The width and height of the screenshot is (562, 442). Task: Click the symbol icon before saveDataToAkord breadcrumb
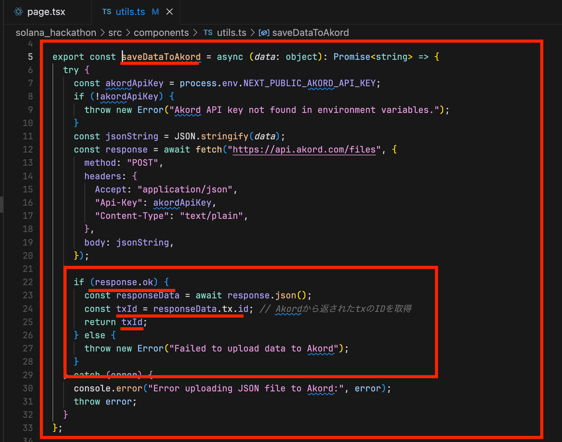pos(264,33)
